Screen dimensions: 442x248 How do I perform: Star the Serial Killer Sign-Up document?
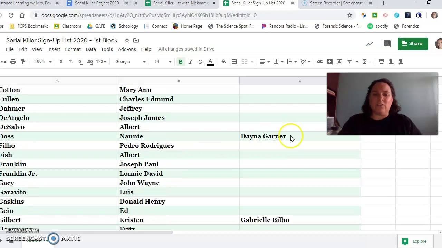[127, 40]
